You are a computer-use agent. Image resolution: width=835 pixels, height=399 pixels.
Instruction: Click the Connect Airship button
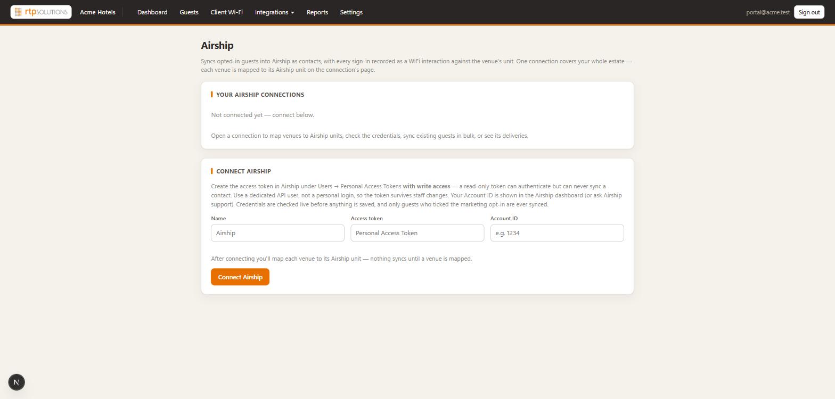click(x=240, y=277)
